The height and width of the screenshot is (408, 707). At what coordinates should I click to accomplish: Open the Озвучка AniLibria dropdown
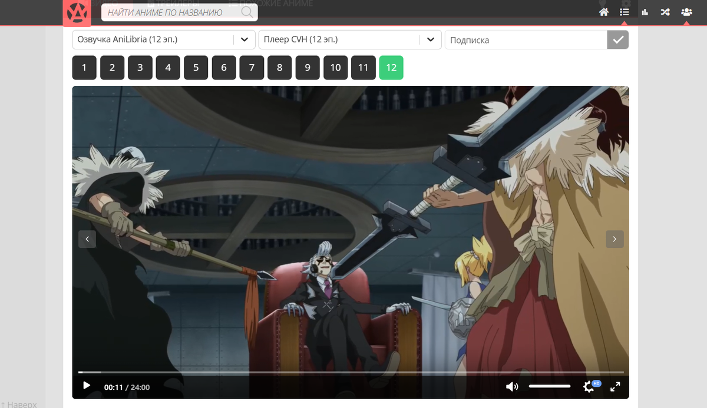(164, 39)
